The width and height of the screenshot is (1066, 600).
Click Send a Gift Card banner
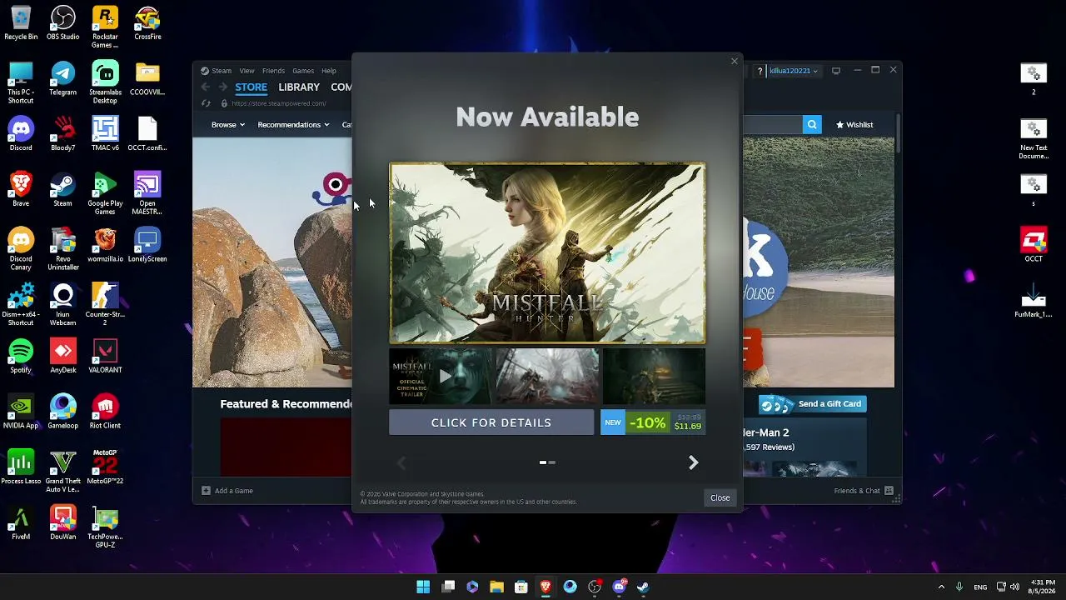[x=813, y=404]
